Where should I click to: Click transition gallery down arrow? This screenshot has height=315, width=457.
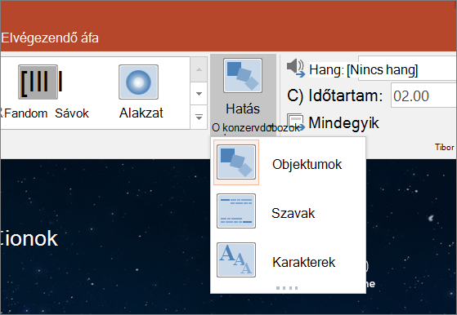(199, 94)
